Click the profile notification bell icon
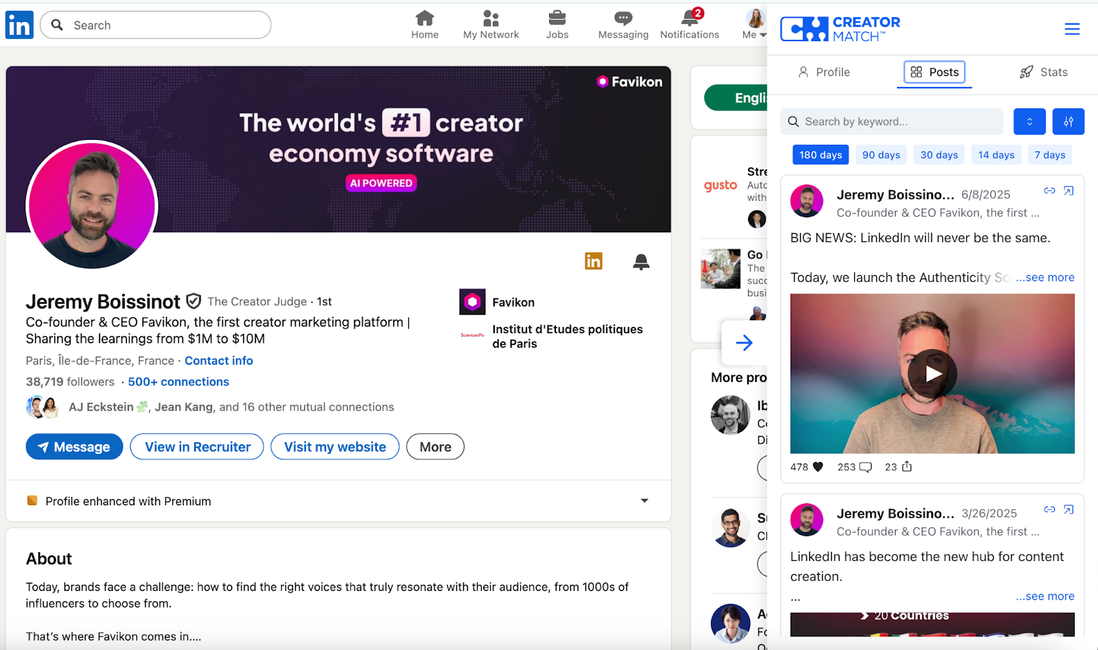Image resolution: width=1098 pixels, height=650 pixels. 641,262
